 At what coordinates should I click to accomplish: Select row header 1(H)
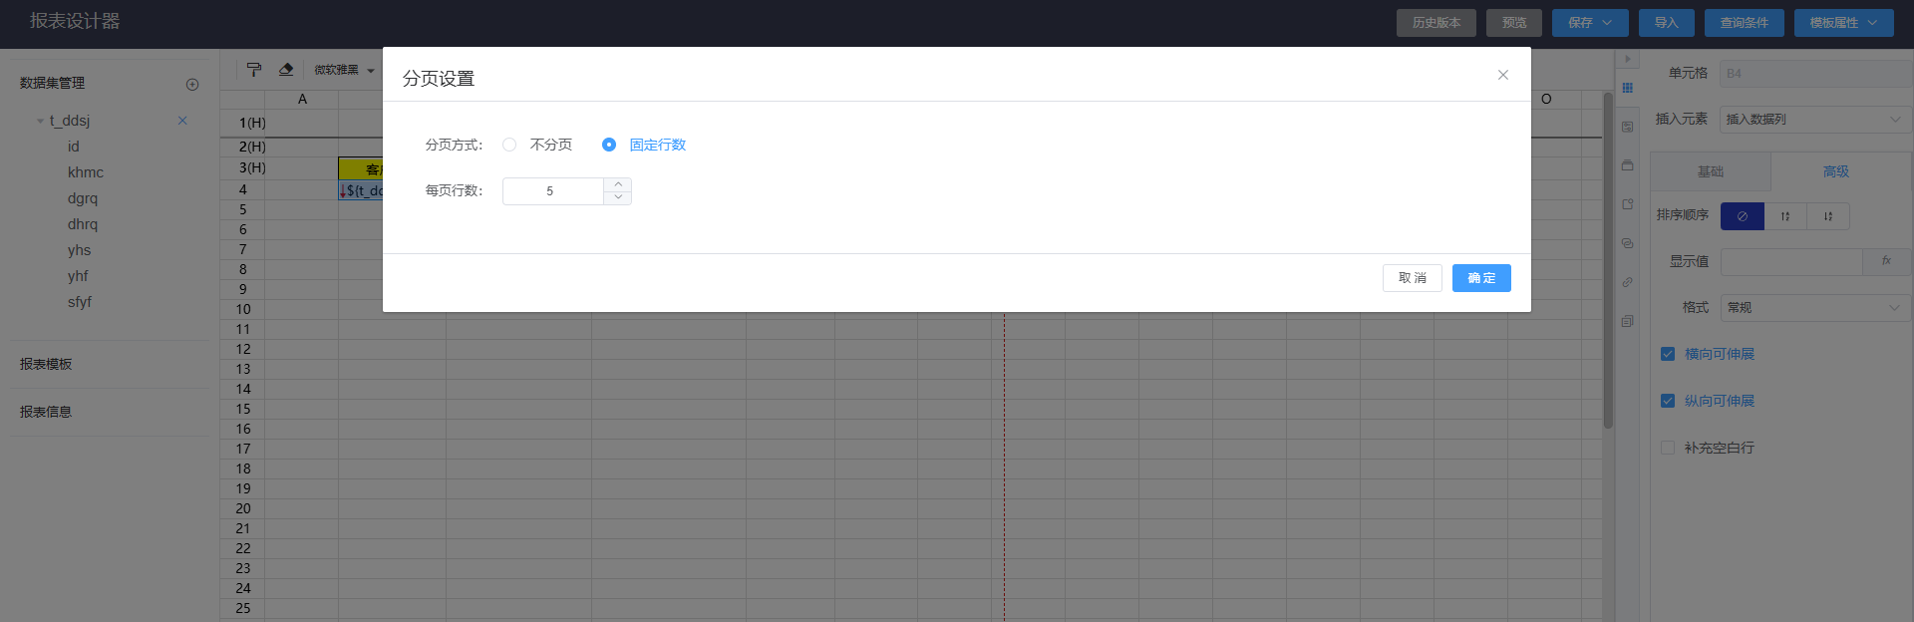coord(242,124)
